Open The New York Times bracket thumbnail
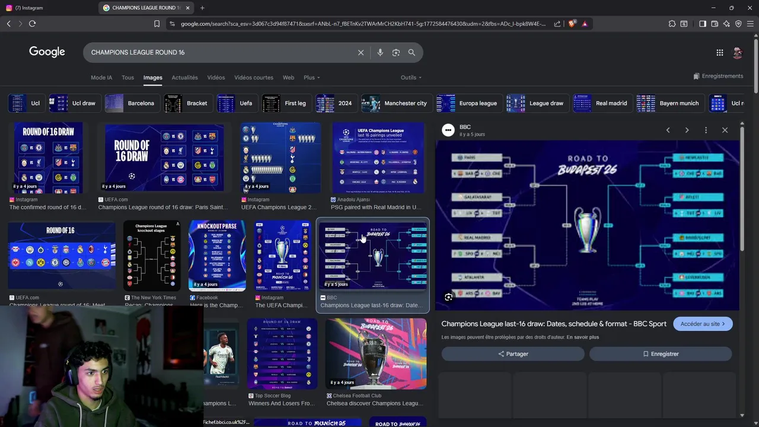 [152, 256]
